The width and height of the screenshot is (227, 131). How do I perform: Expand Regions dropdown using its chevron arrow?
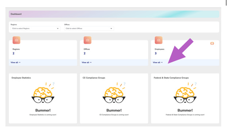(58, 28)
